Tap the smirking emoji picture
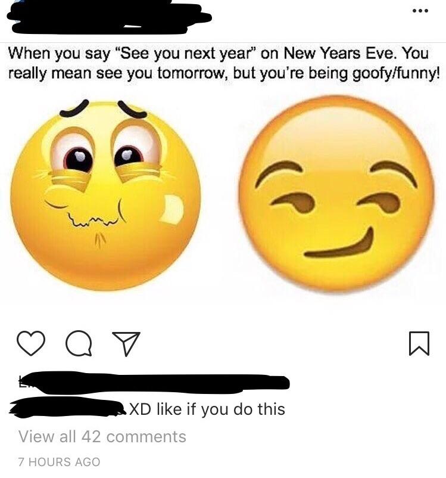The width and height of the screenshot is (446, 478). (336, 194)
